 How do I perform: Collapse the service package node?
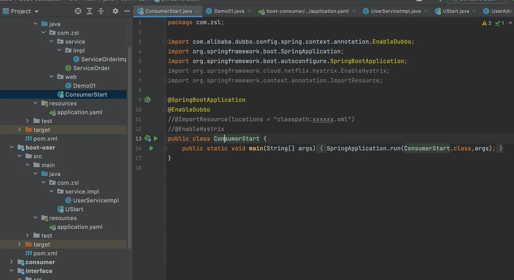coord(51,42)
